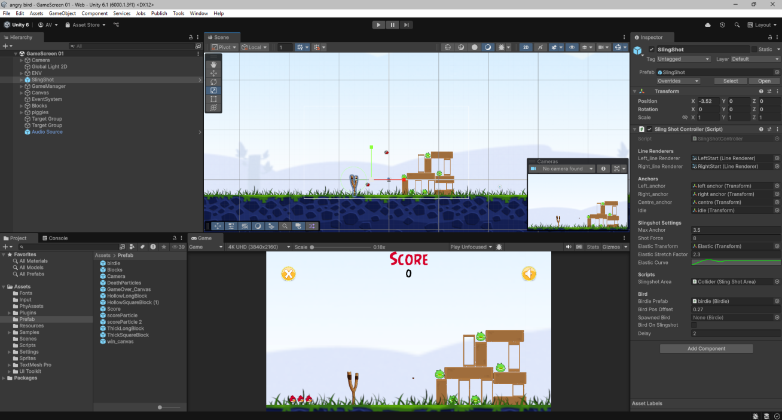Viewport: 782px width, 420px height.
Task: Open the Tag dropdown showing Untagged
Action: click(x=683, y=59)
